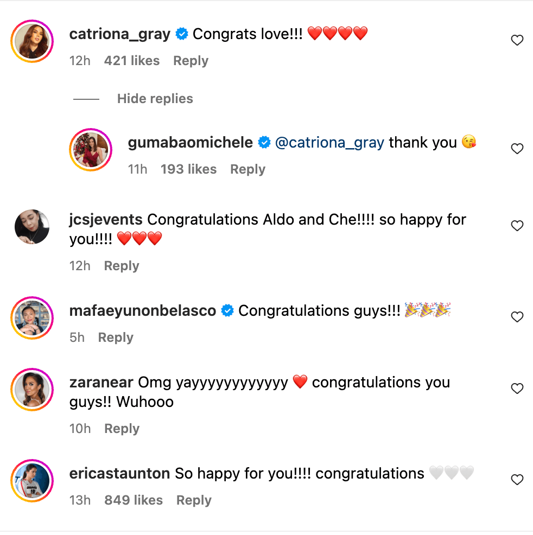The image size is (533, 535).
Task: View gumabaomichele's profile avatar
Action: click(x=90, y=149)
